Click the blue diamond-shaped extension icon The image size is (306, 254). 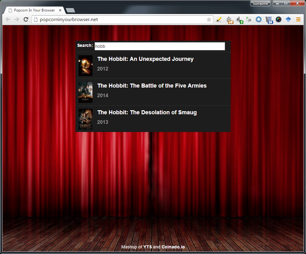[288, 20]
